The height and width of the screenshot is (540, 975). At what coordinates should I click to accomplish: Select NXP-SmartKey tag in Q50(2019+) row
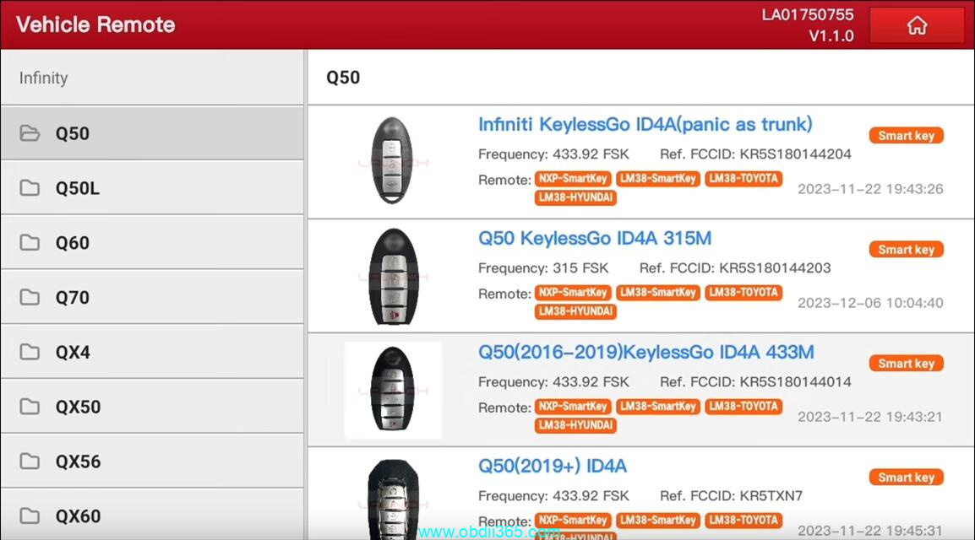tap(573, 520)
